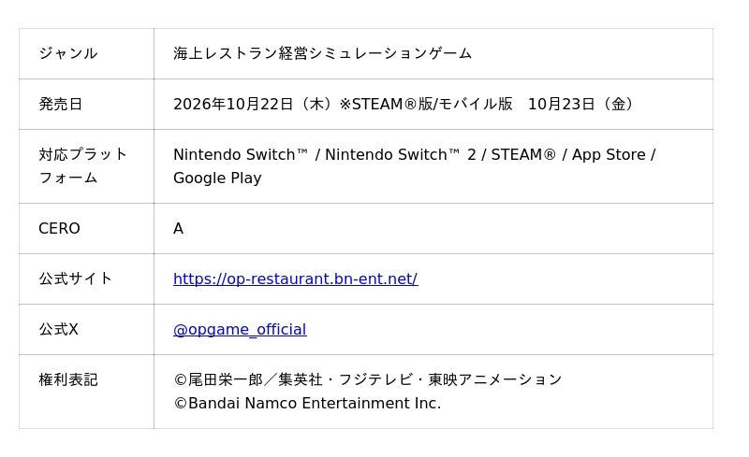749x457 pixels.
Task: Click the CERO row label
Action: (x=59, y=228)
